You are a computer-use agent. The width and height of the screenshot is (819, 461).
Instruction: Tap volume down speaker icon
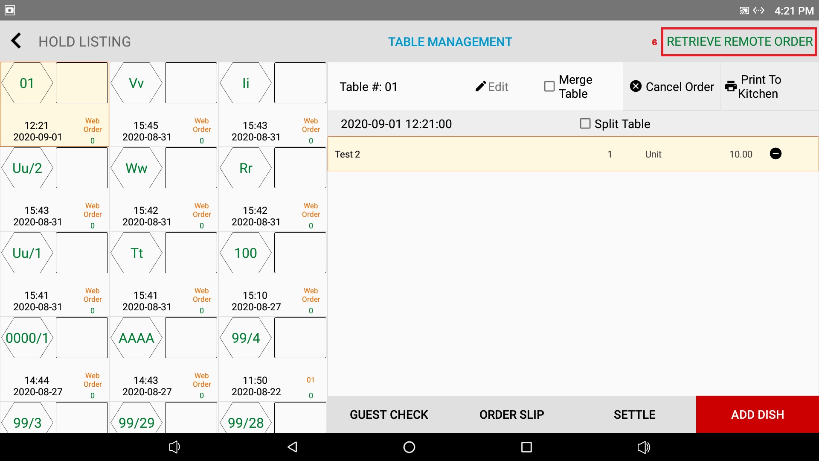pyautogui.click(x=174, y=447)
